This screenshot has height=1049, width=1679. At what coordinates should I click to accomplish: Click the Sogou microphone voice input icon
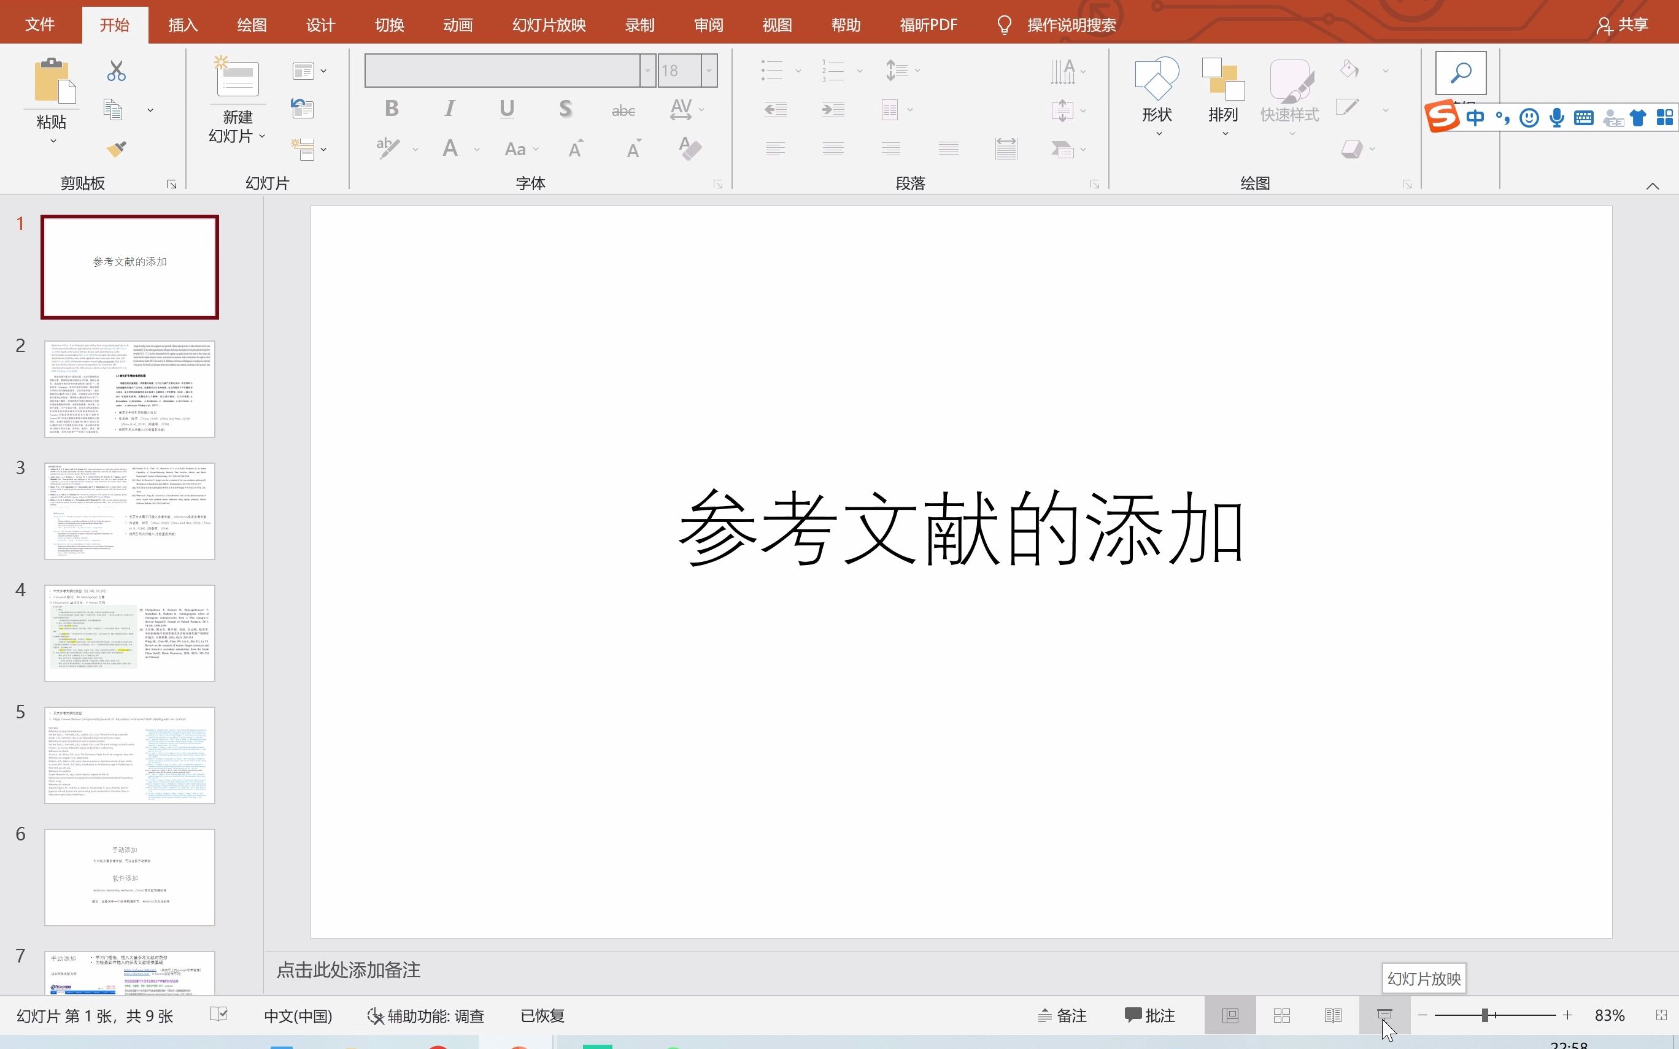[1557, 117]
